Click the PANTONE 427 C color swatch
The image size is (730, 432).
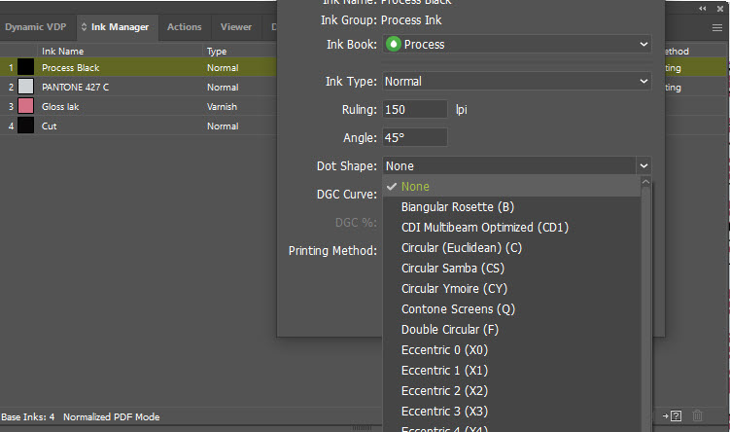pos(25,88)
